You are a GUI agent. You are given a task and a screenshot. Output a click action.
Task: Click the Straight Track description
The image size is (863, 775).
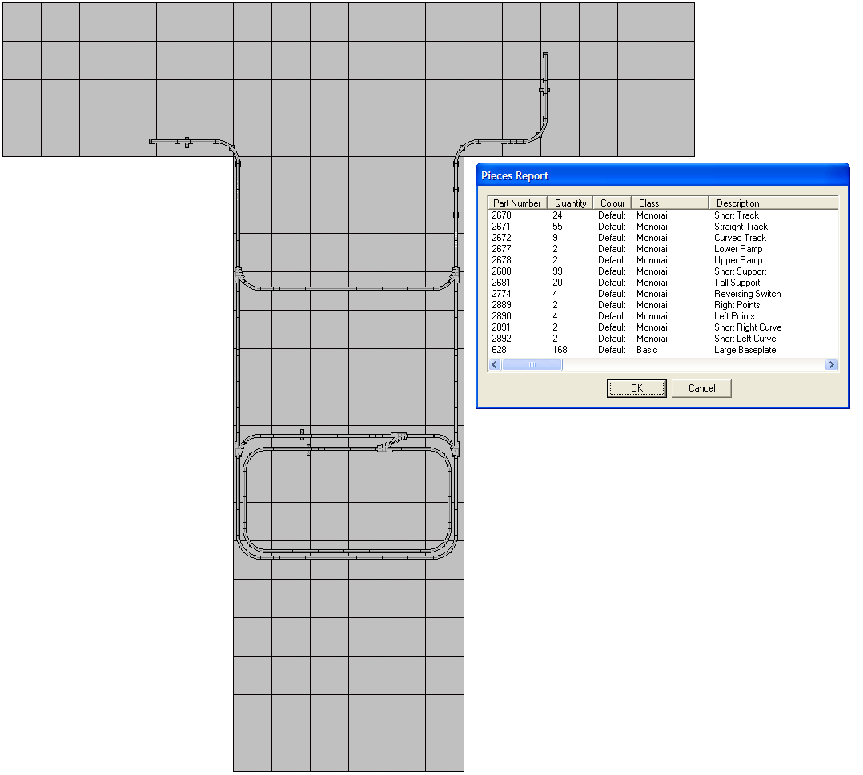(741, 227)
